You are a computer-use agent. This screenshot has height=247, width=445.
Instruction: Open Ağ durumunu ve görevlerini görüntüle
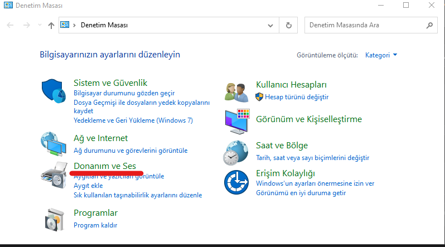pyautogui.click(x=130, y=151)
